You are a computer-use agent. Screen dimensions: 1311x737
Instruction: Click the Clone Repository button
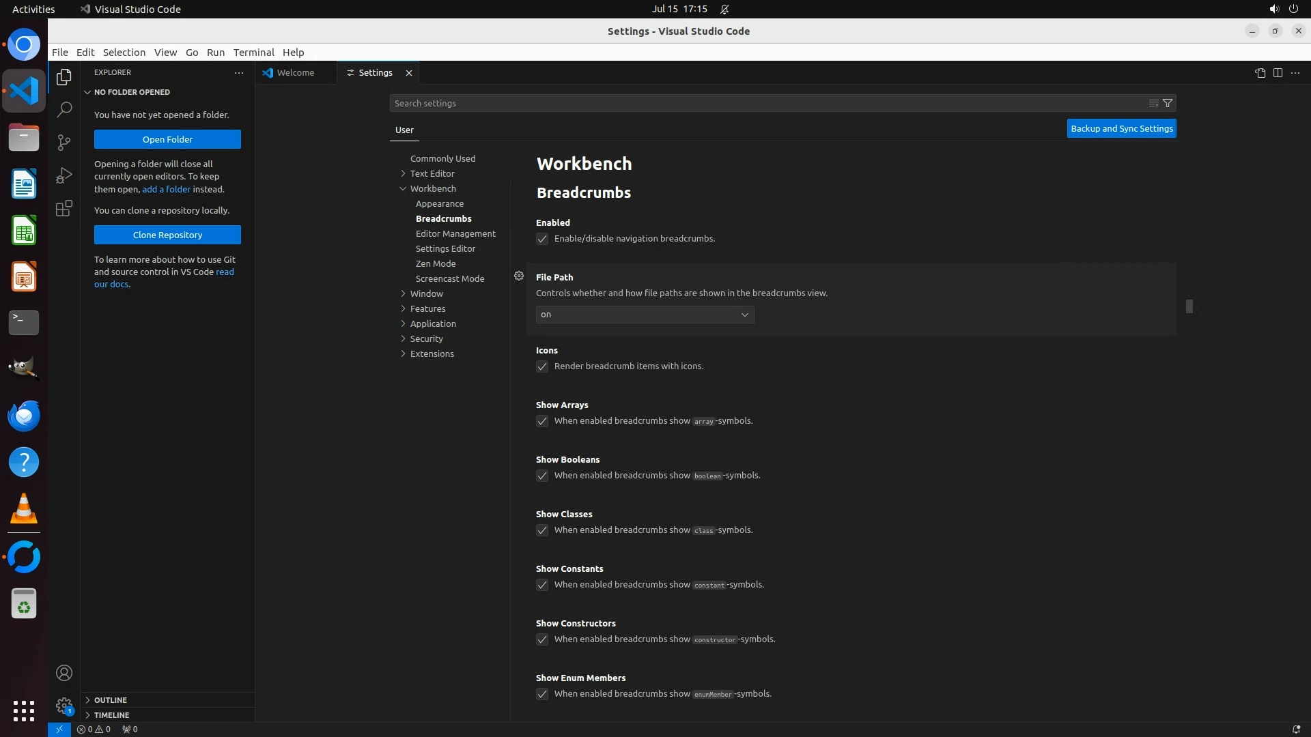pos(167,235)
